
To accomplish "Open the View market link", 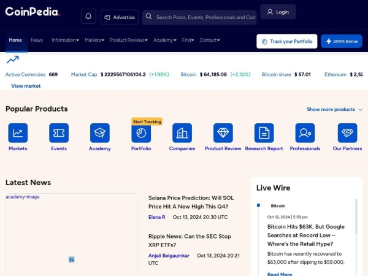I will point(26,86).
